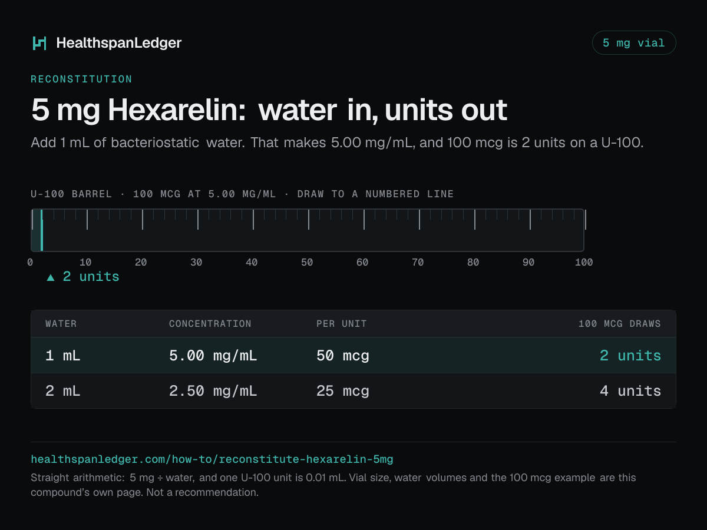Click the PER UNIT column header
The width and height of the screenshot is (707, 530).
342,324
